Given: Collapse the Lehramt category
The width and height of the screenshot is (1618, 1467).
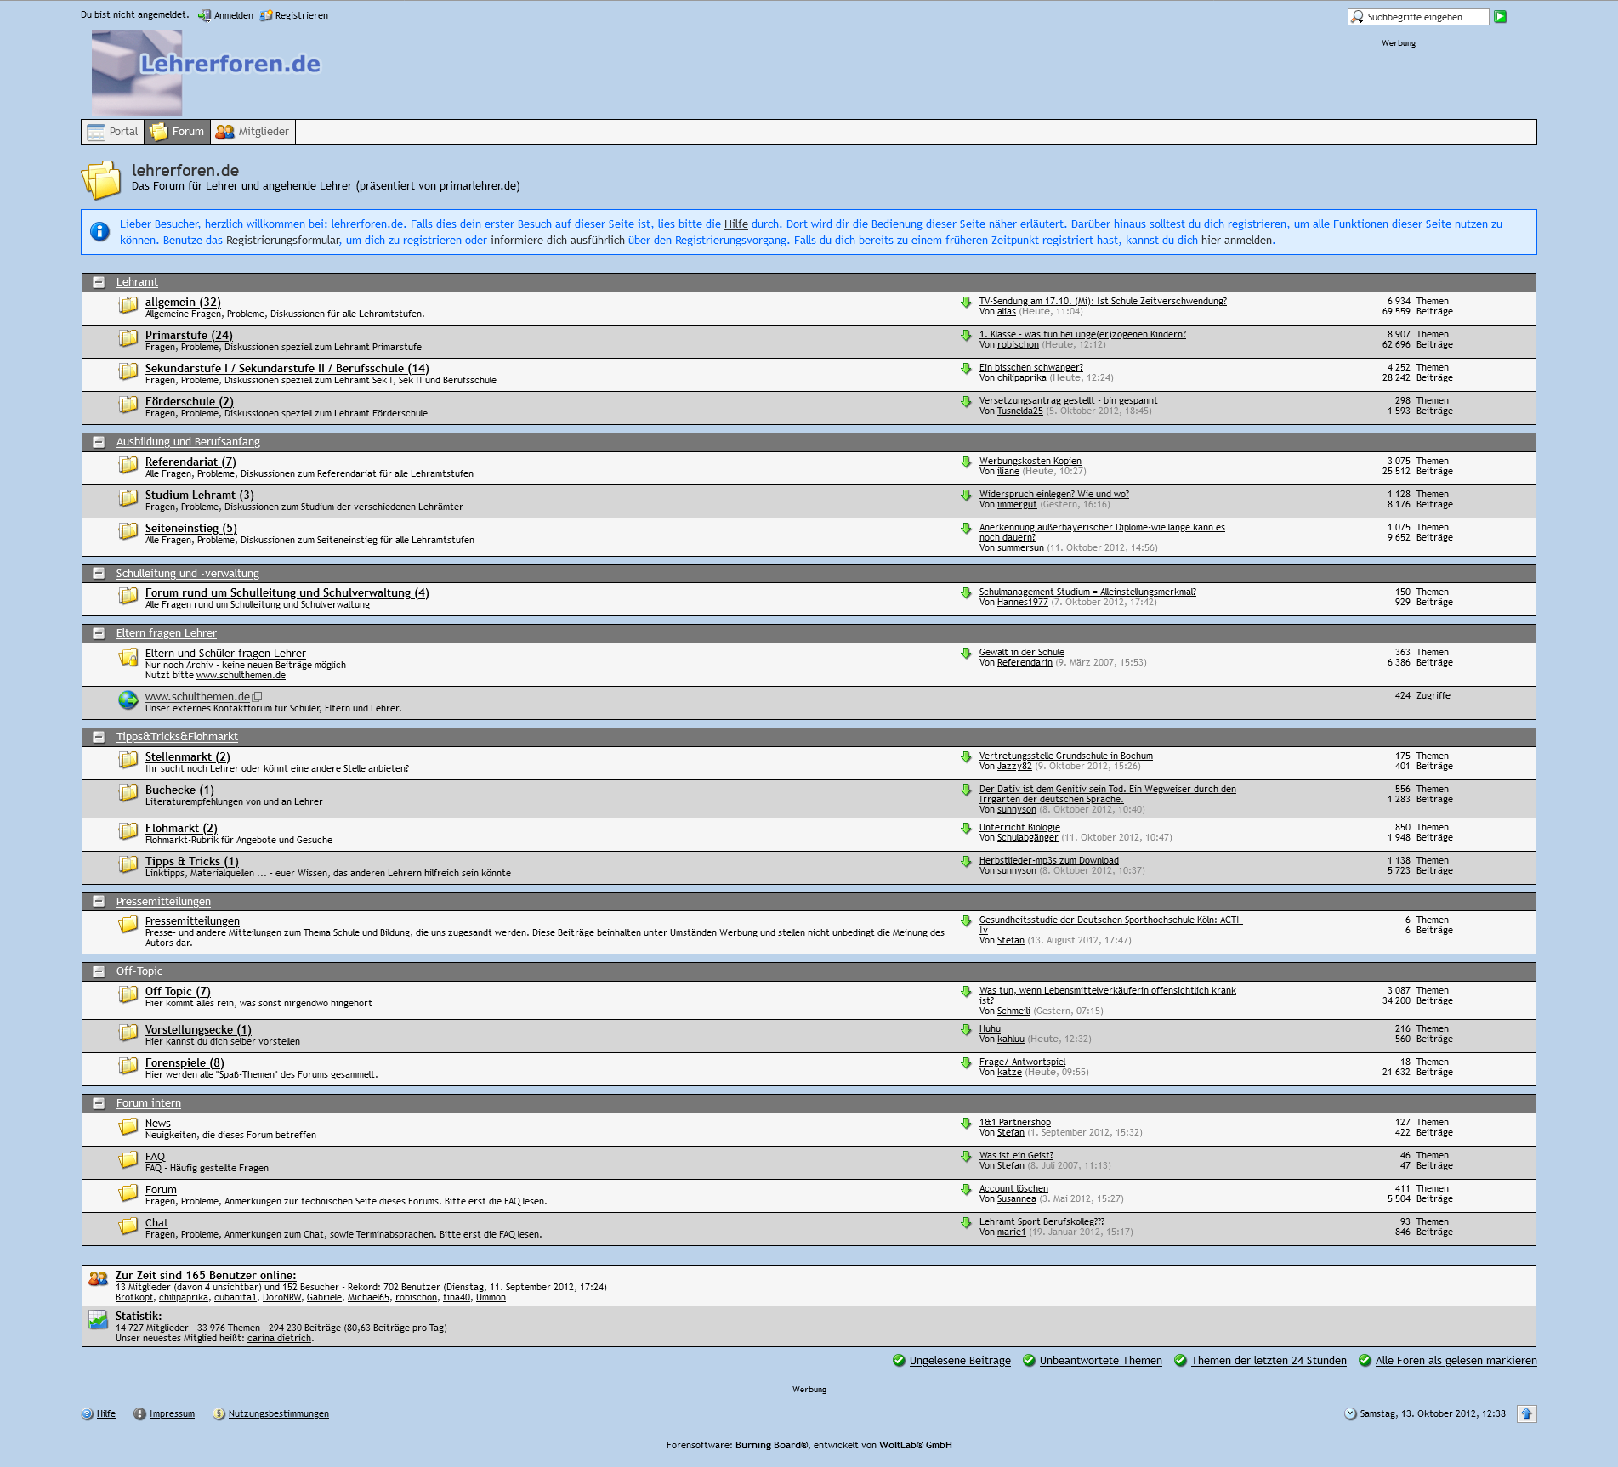Looking at the screenshot, I should pyautogui.click(x=99, y=282).
